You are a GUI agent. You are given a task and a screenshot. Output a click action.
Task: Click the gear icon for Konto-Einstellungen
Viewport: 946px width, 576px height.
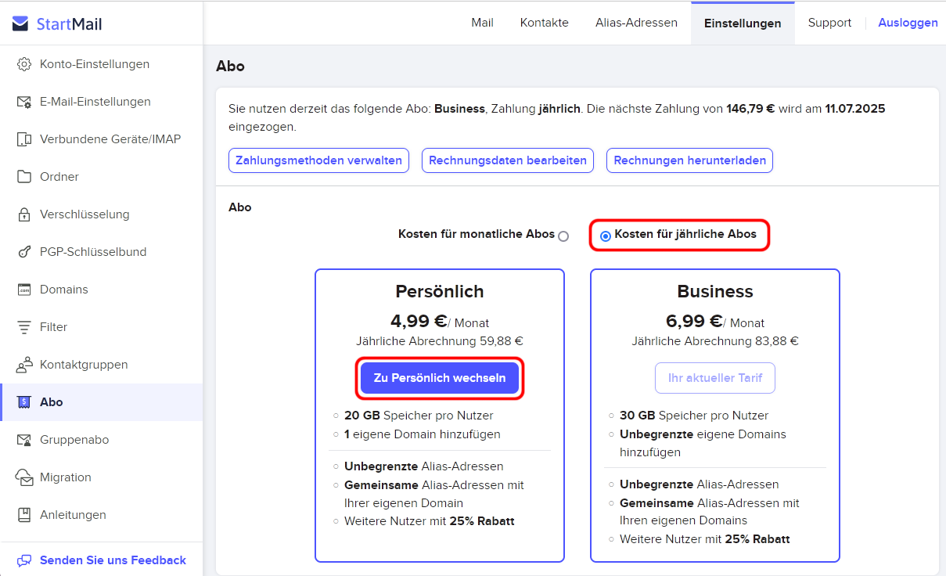click(24, 64)
